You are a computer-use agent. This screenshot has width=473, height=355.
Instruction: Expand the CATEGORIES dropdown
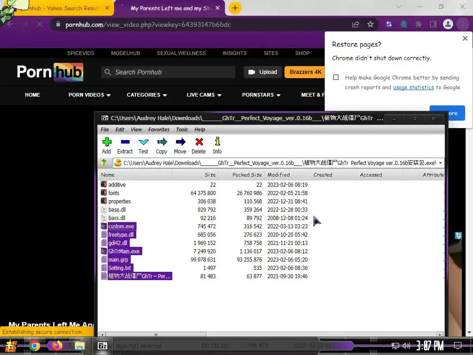[x=147, y=95]
